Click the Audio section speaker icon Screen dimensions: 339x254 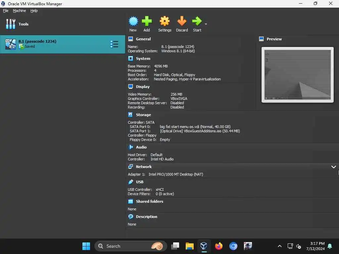pyautogui.click(x=130, y=147)
